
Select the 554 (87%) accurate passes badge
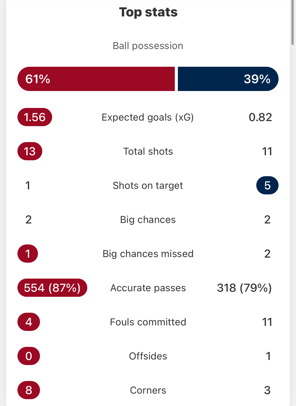pos(52,288)
